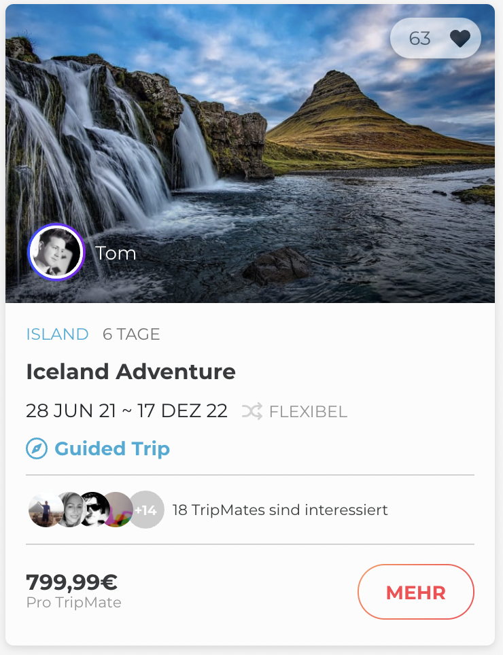Click the heart icon to like trip
This screenshot has width=503, height=655.
click(x=460, y=39)
